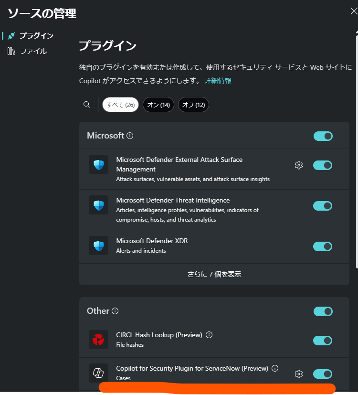Toggle Copilot for Security Plugin for ServiceNow
358x395 pixels.
(x=323, y=374)
